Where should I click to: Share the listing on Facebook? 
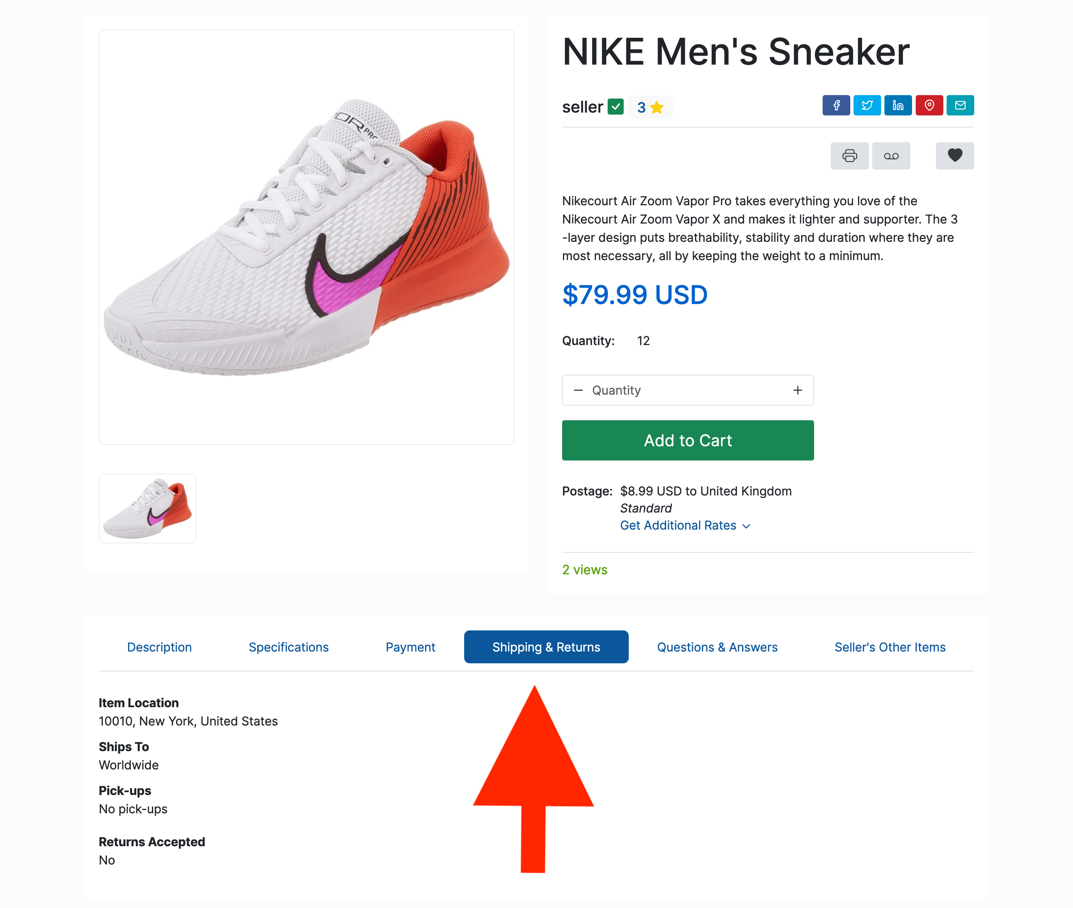tap(836, 106)
